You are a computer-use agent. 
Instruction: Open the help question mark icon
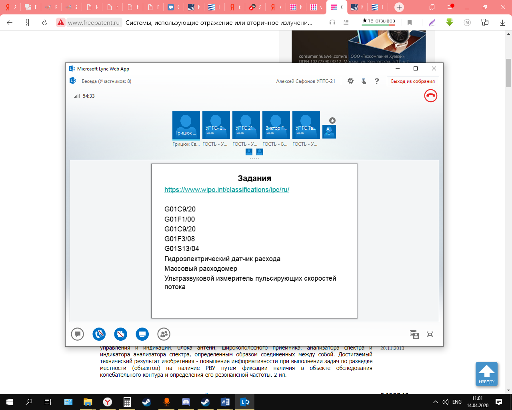pyautogui.click(x=377, y=81)
